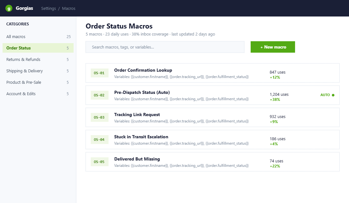349x203 pixels.
Task: Open the Tracking Link Request macro
Action: point(213,117)
